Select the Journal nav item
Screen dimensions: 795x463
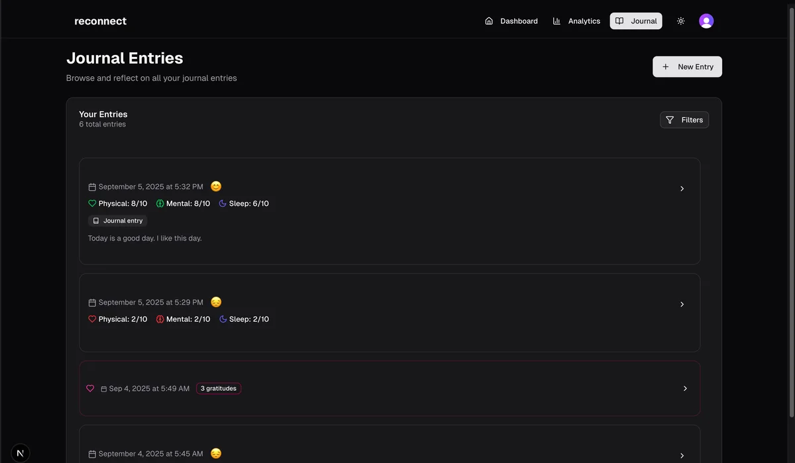click(635, 21)
